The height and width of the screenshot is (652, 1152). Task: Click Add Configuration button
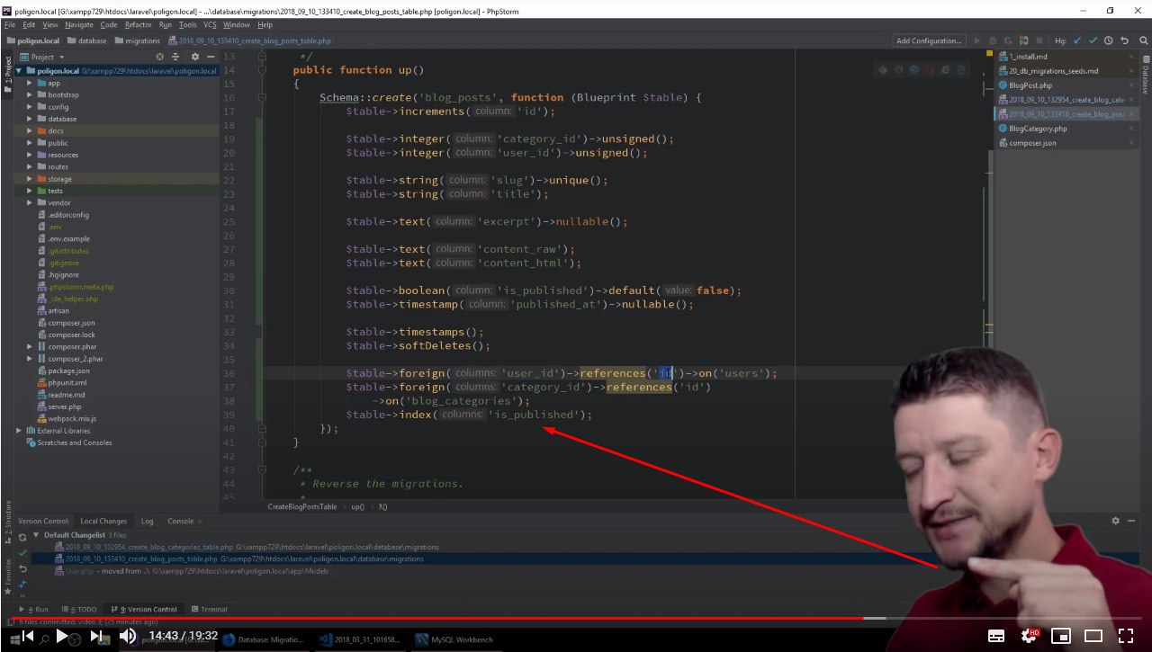pyautogui.click(x=928, y=40)
